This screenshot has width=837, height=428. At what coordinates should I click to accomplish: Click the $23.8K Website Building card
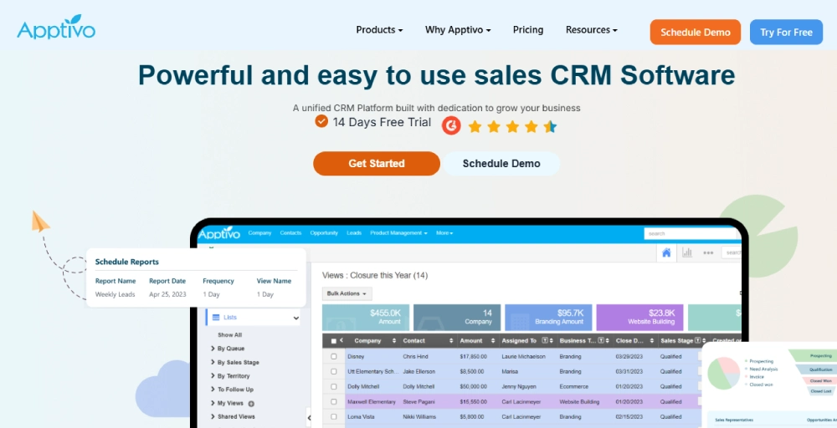point(639,318)
